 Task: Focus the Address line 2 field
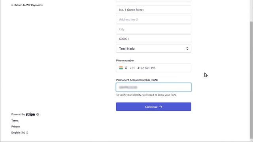154,19
